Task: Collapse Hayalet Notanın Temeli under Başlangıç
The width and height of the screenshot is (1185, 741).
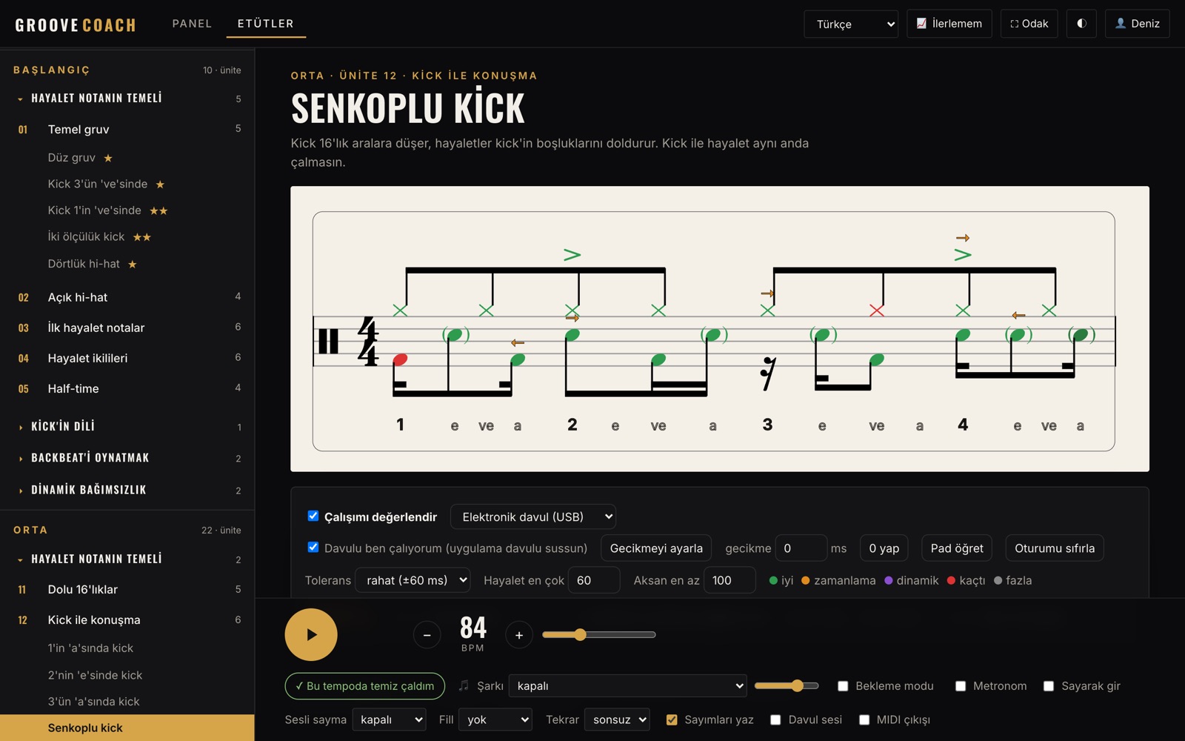Action: [x=127, y=99]
